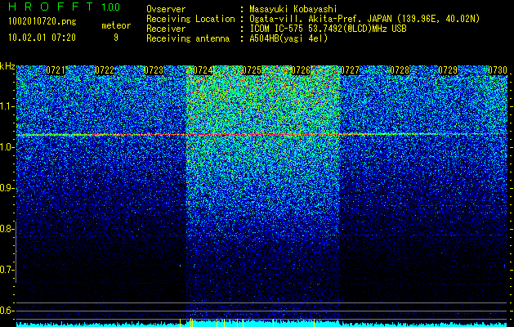Screen dimensions: 514x327
Task: Click the 0726 time marker
Action: coord(301,70)
